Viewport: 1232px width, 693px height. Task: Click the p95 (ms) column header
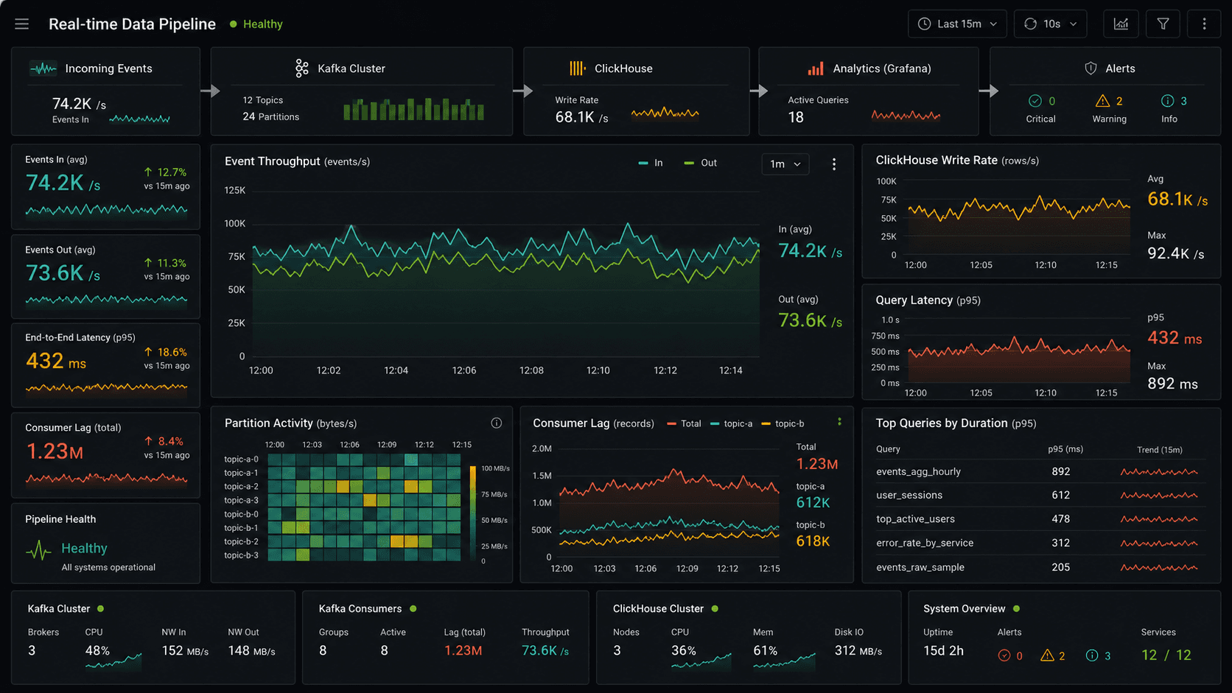pos(1065,449)
